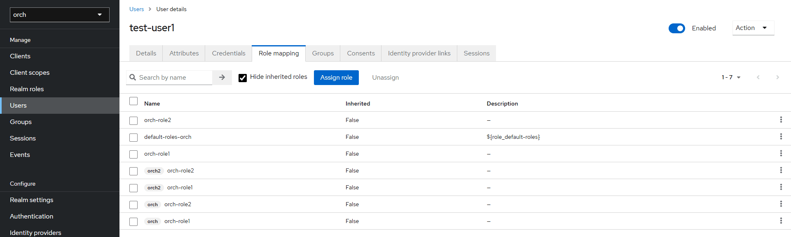This screenshot has width=791, height=237.
Task: Open kebab menu for orch2 orch-role1 row
Action: coord(781,187)
